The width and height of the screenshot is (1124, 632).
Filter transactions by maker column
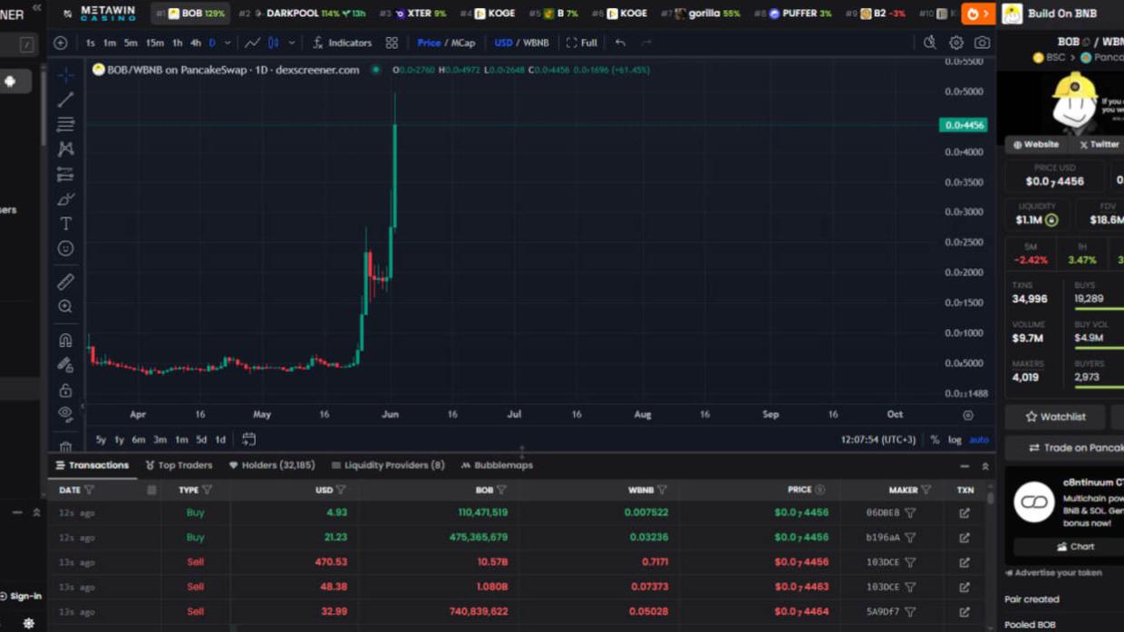tap(925, 490)
